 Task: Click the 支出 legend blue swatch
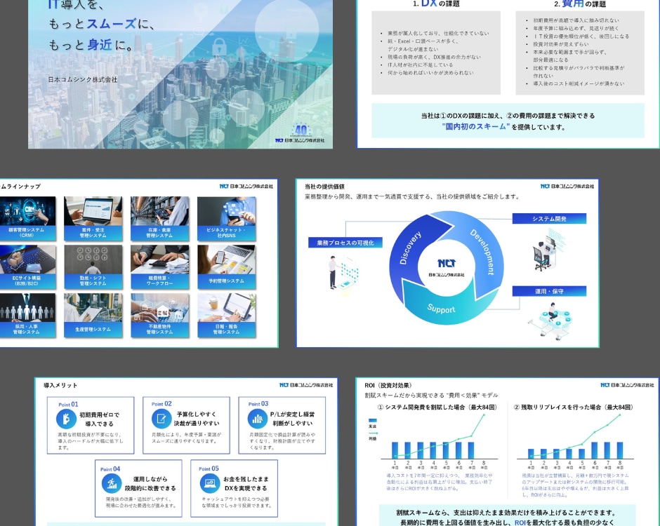pos(373,420)
